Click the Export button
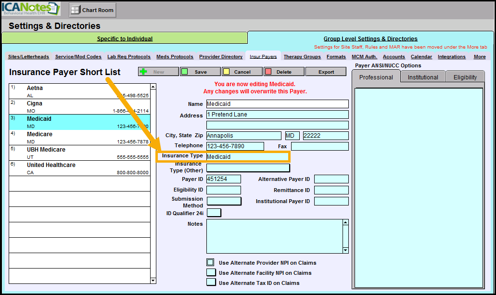Image resolution: width=496 pixels, height=295 pixels. pos(326,71)
